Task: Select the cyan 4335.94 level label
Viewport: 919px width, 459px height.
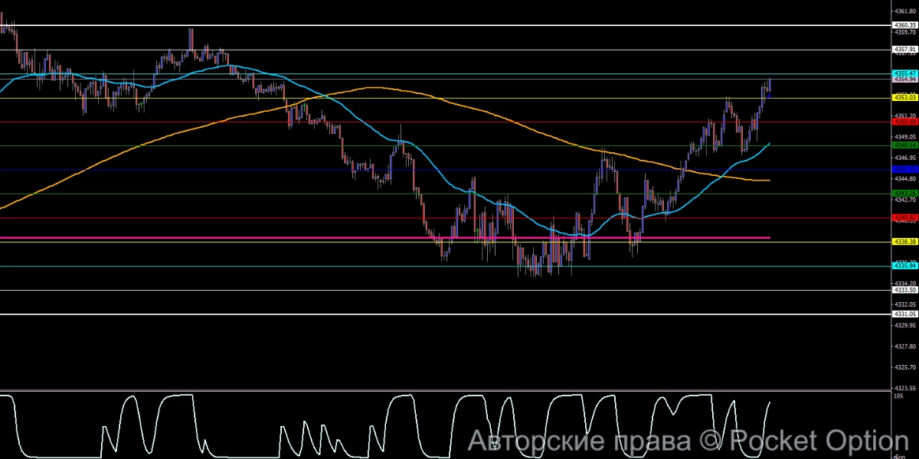Action: [904, 265]
